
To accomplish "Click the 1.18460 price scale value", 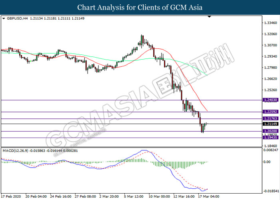I will (x=271, y=146).
